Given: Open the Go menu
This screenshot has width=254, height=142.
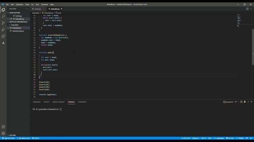Looking at the screenshot, I should pyautogui.click(x=33, y=4).
